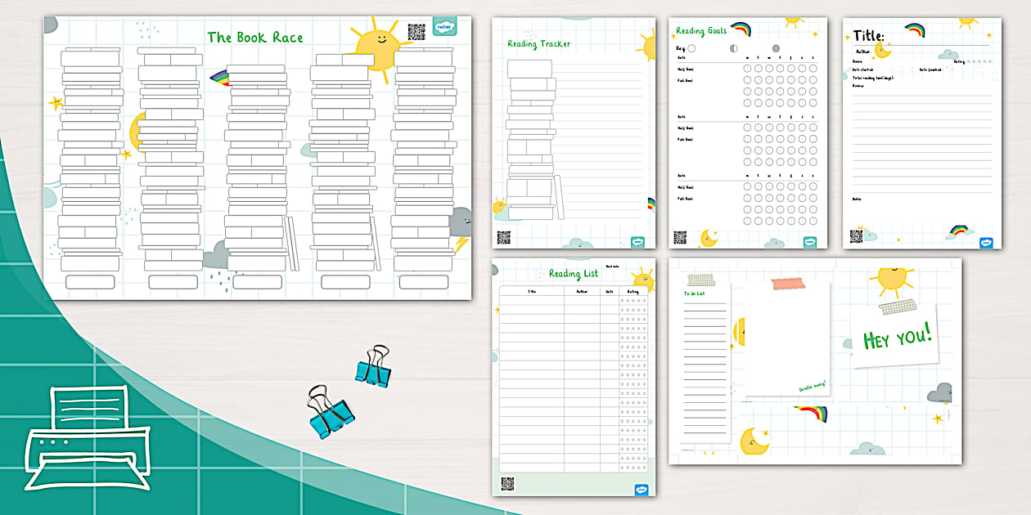Select the half-filled circle in the key row
Screen dimensions: 1031x515
(x=733, y=47)
